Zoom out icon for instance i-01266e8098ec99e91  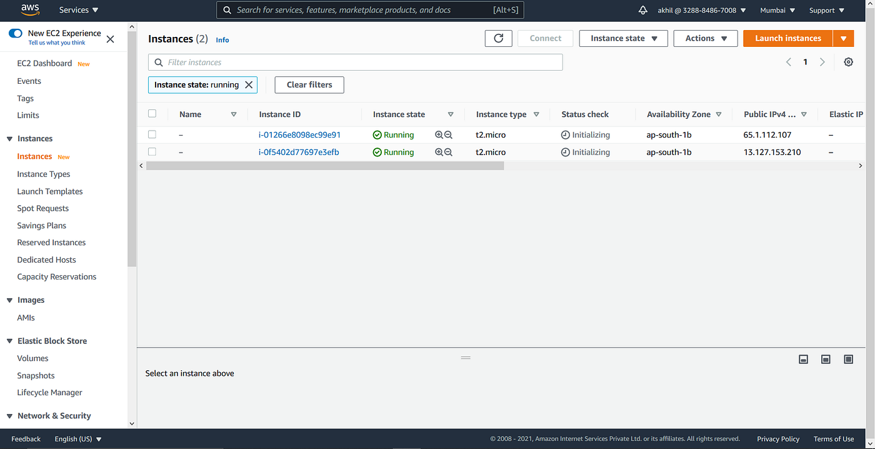coord(448,135)
